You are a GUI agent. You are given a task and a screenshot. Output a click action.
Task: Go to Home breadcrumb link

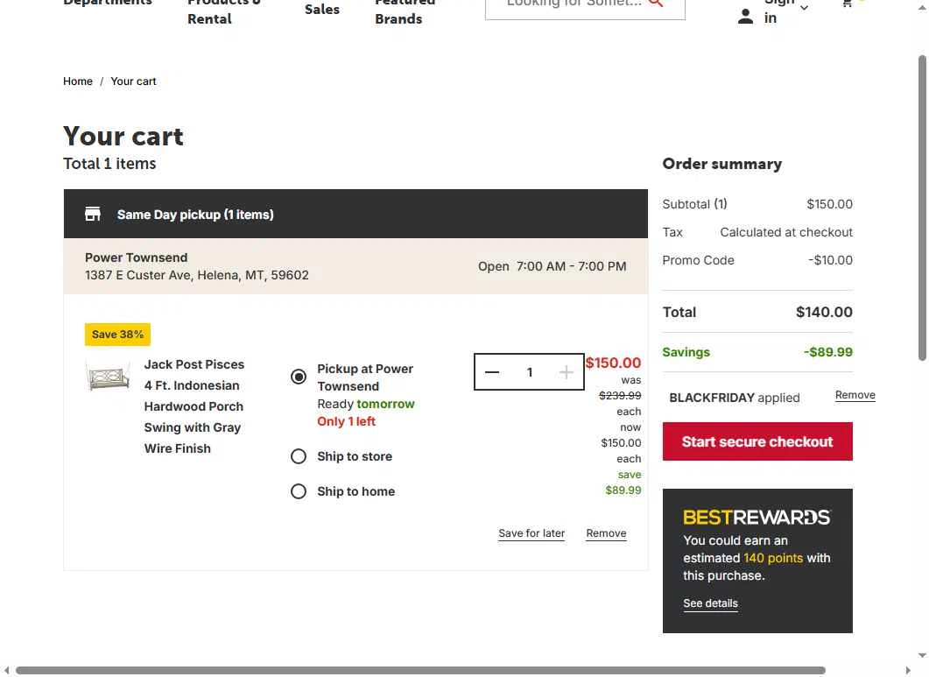pos(78,81)
